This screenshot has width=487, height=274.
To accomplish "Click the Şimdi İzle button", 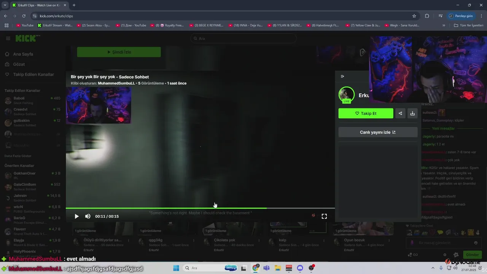I will click(x=119, y=52).
